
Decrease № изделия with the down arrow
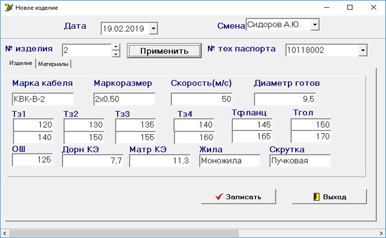(x=116, y=54)
